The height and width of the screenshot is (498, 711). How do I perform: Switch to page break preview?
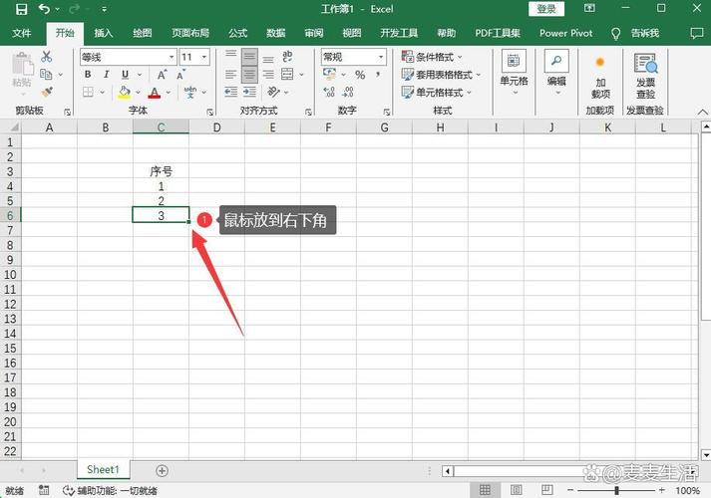[546, 489]
